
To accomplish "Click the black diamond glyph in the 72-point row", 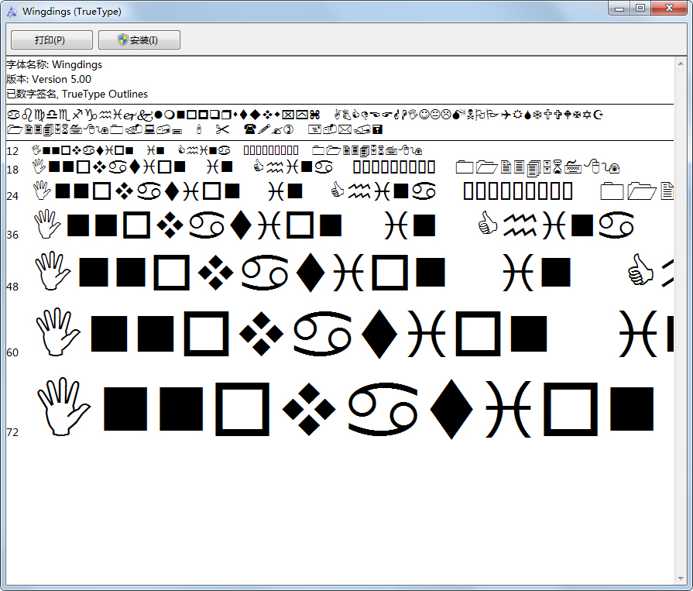I will click(x=450, y=409).
